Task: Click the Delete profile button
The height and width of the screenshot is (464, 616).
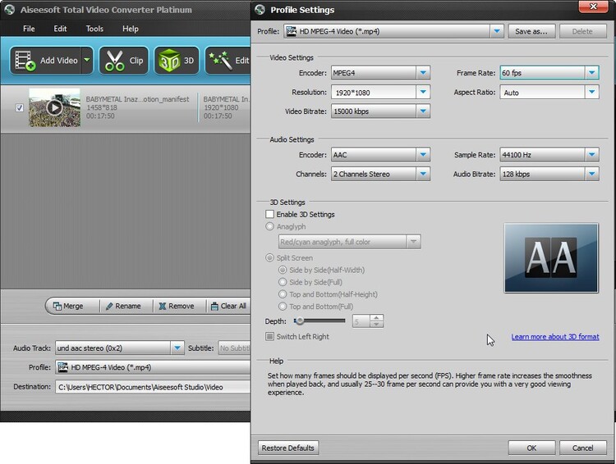Action: click(x=582, y=31)
